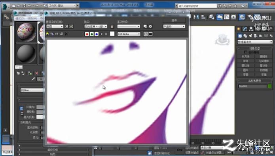
Task: Click white color swatch in frame window
Action: pos(112,34)
